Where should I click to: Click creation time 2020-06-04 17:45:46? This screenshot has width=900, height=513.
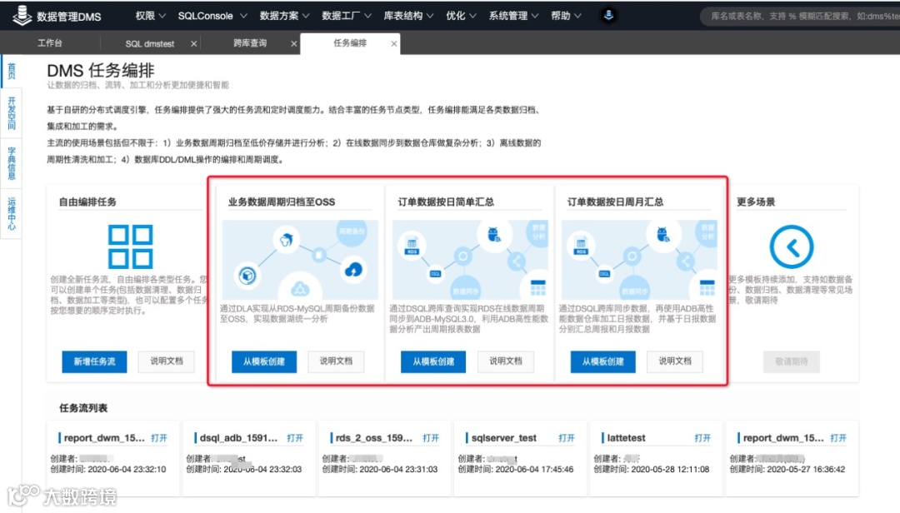(x=534, y=470)
